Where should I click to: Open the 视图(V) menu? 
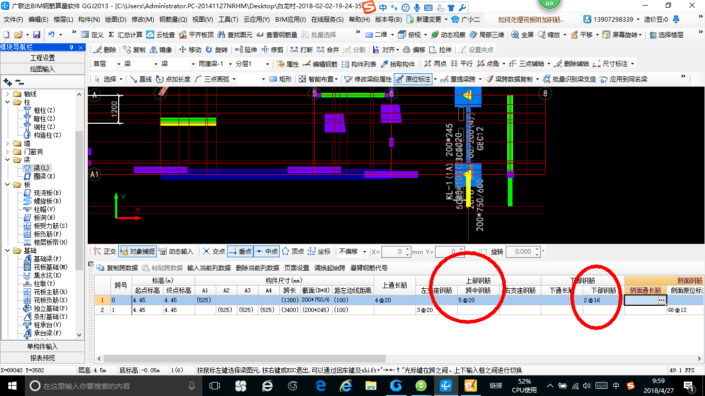click(202, 20)
